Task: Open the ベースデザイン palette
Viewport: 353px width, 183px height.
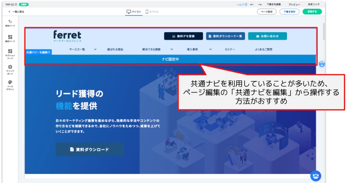Action: click(10, 84)
